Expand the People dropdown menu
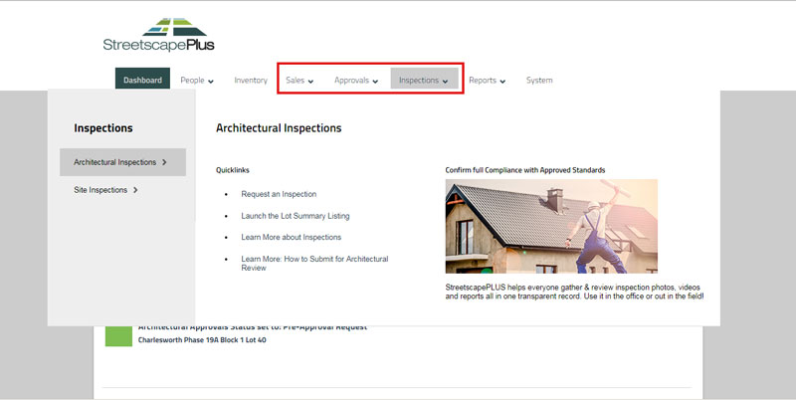The image size is (796, 400). (197, 81)
